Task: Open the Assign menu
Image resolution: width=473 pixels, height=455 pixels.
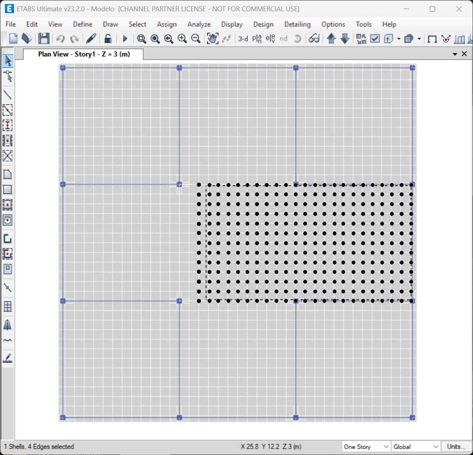Action: [x=167, y=24]
